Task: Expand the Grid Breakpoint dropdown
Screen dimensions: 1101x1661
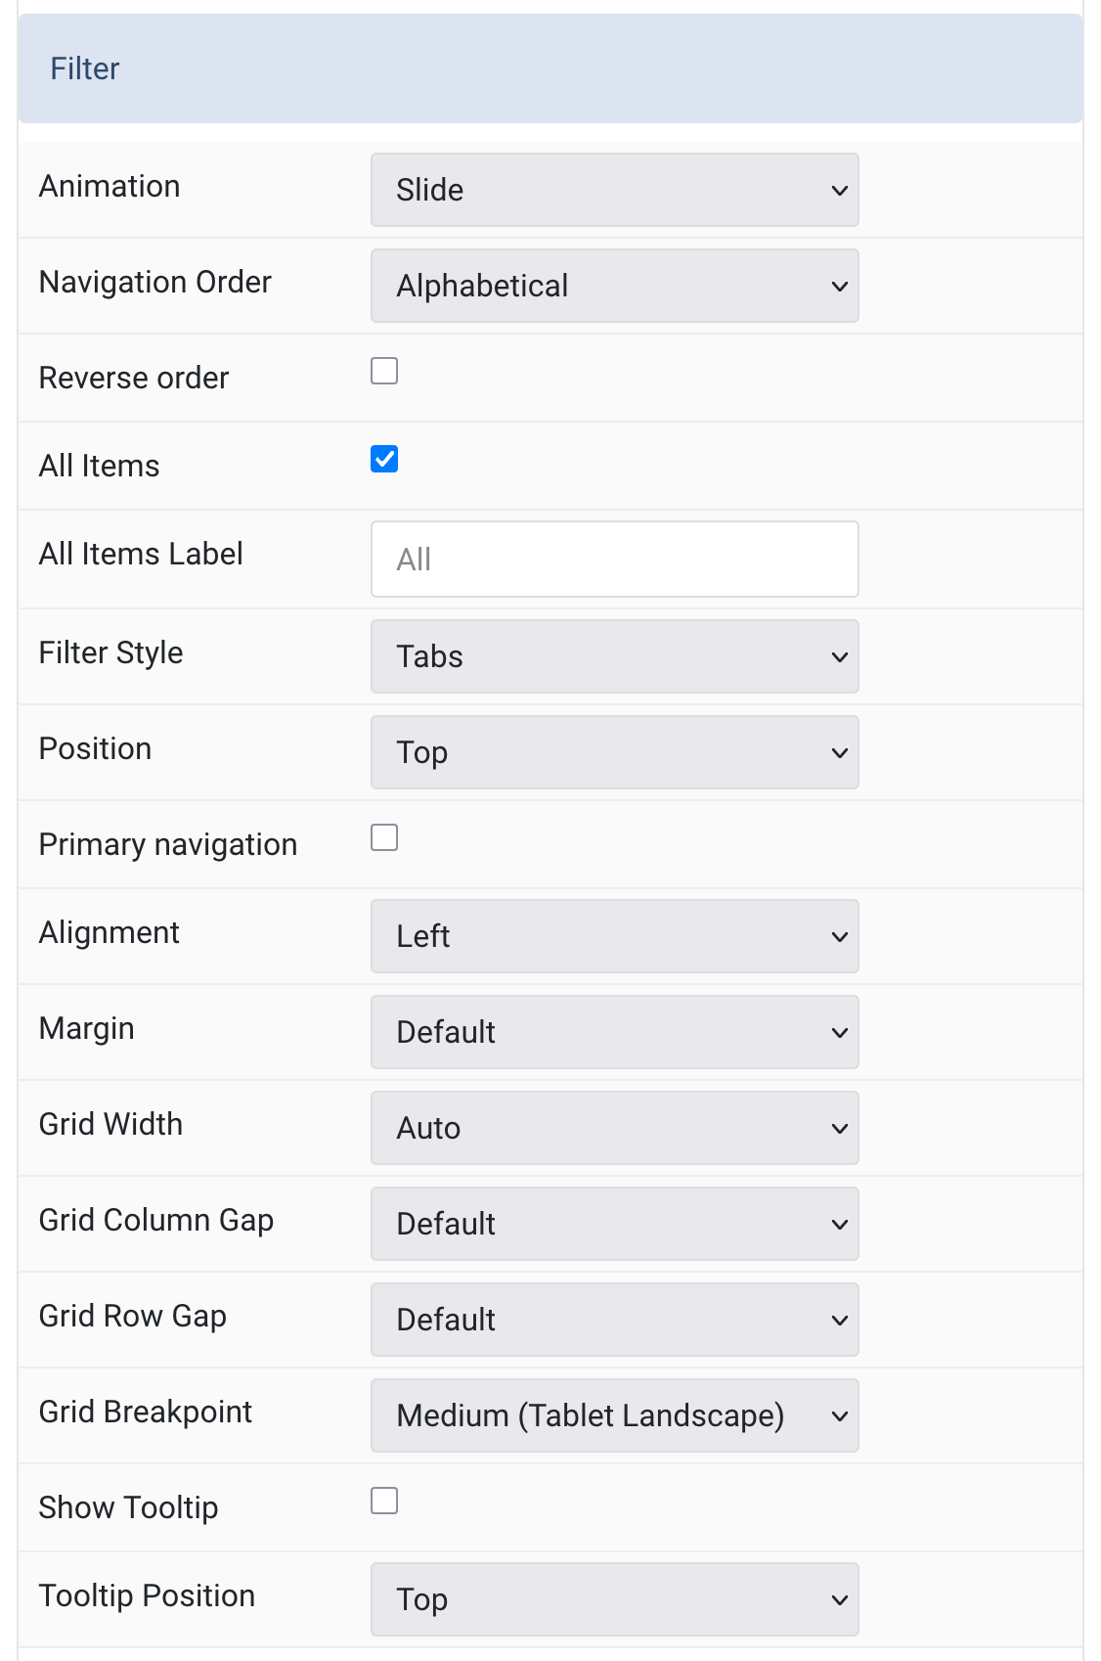Action: pyautogui.click(x=614, y=1415)
